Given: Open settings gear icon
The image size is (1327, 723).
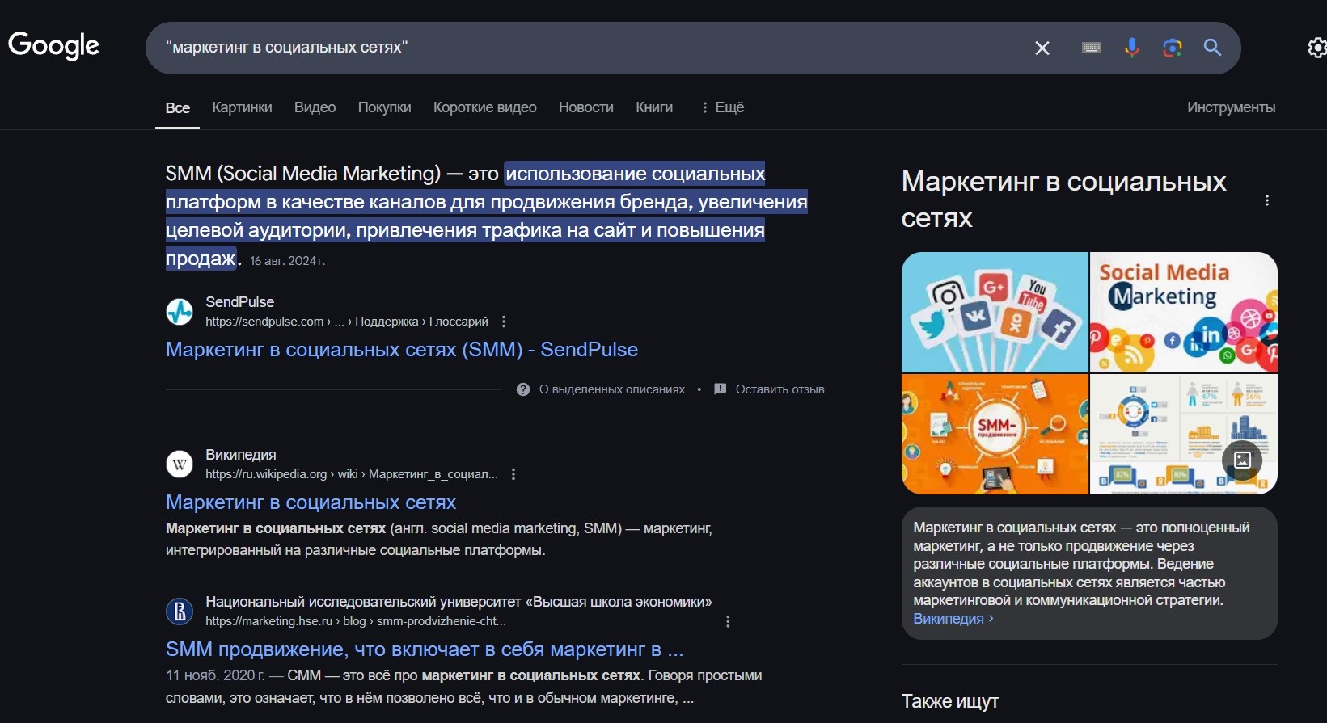Looking at the screenshot, I should pyautogui.click(x=1316, y=48).
